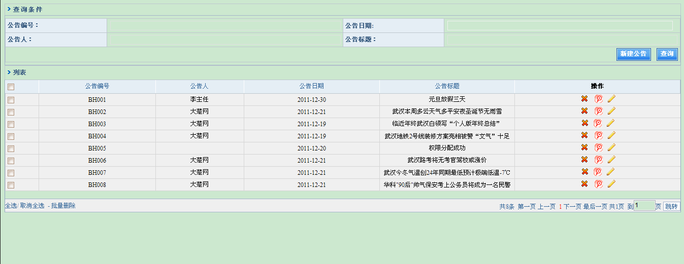
Task: Remove announcement BH003 using the X icon
Action: (584, 123)
